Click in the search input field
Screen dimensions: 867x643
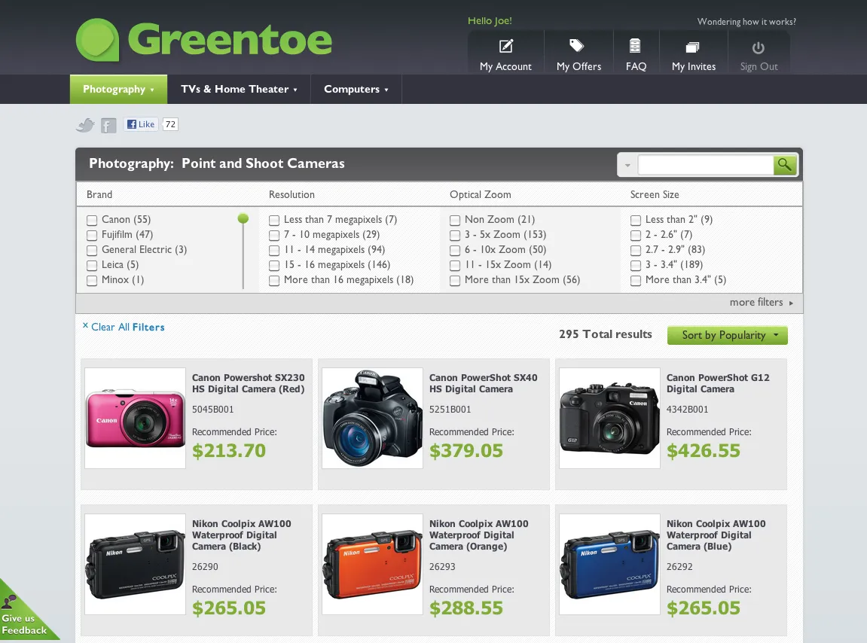click(705, 165)
